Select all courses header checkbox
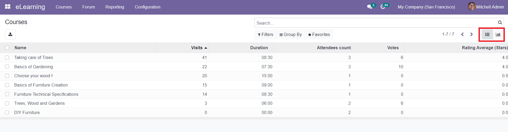The image size is (508, 132). coord(7,48)
